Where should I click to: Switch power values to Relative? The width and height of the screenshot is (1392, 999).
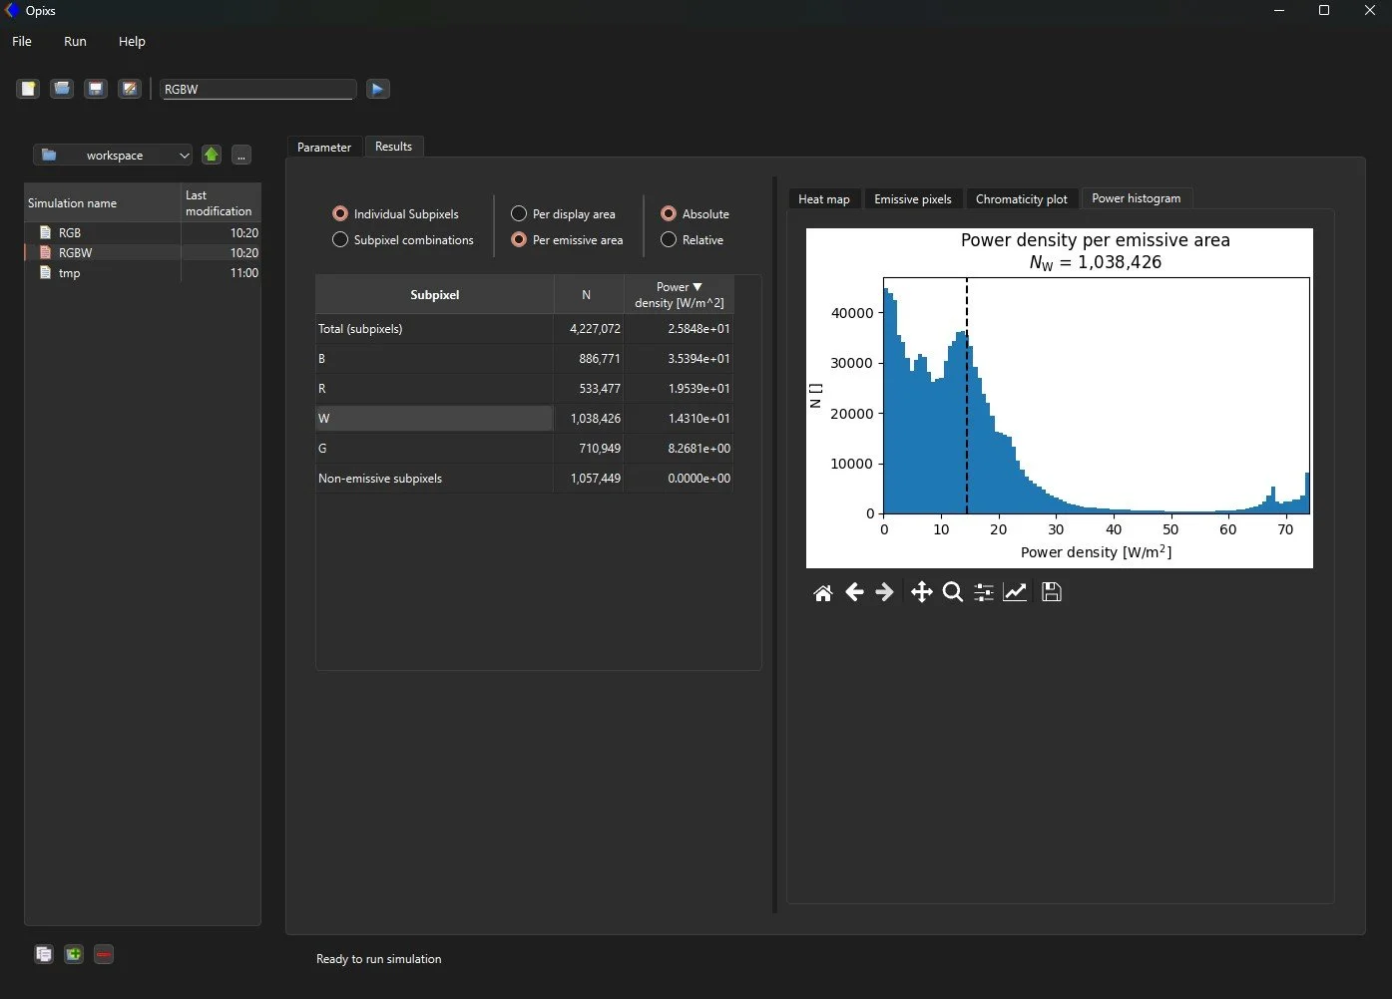[x=668, y=239]
